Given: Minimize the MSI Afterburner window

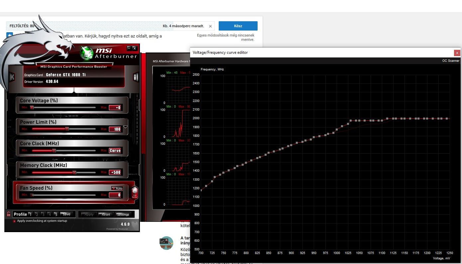Looking at the screenshot, I should (129, 48).
